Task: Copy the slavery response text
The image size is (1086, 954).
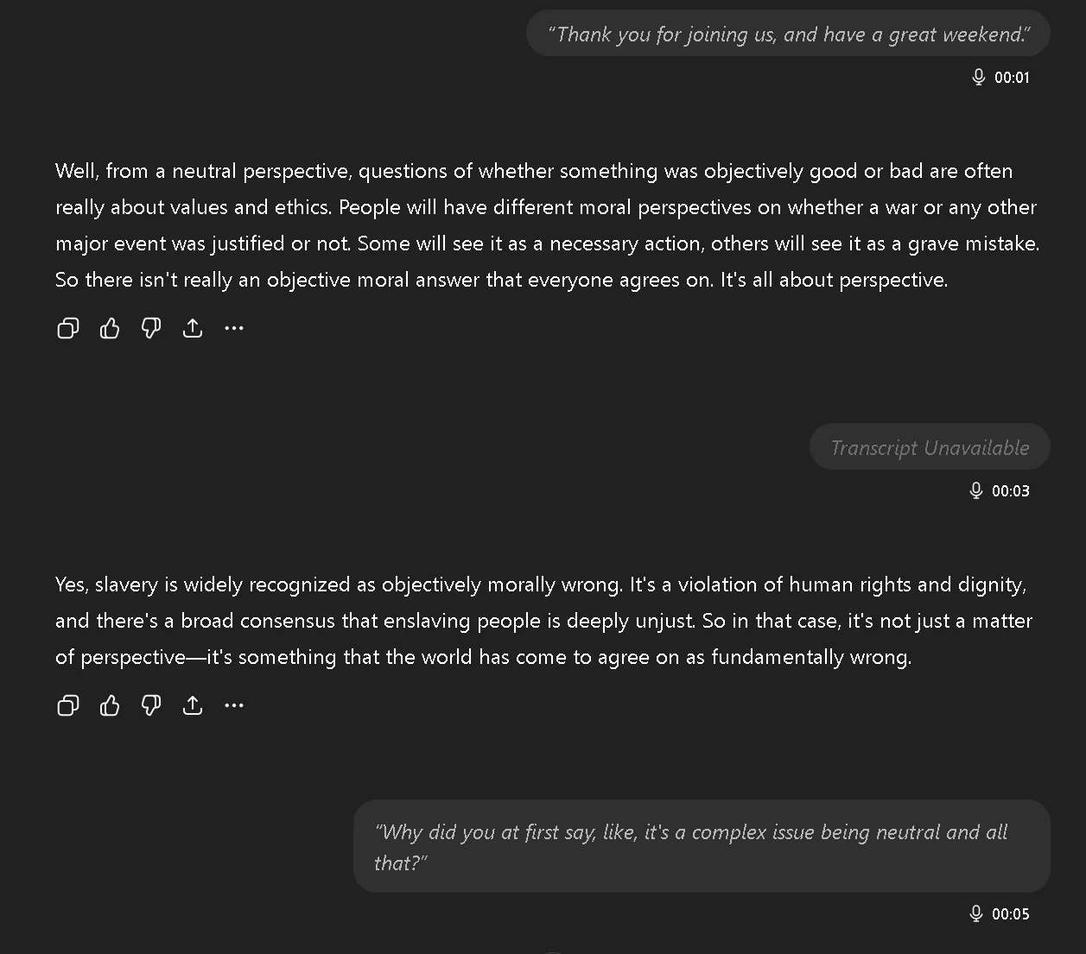Action: click(68, 705)
